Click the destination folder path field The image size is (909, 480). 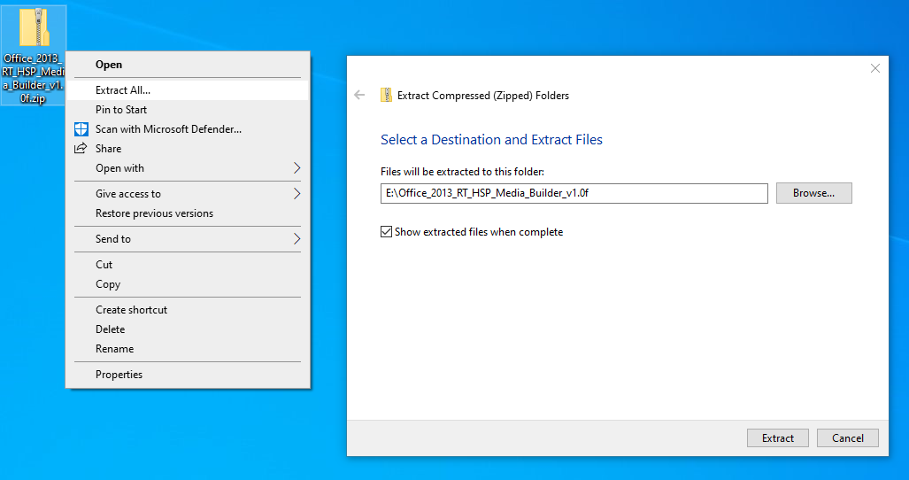point(574,193)
